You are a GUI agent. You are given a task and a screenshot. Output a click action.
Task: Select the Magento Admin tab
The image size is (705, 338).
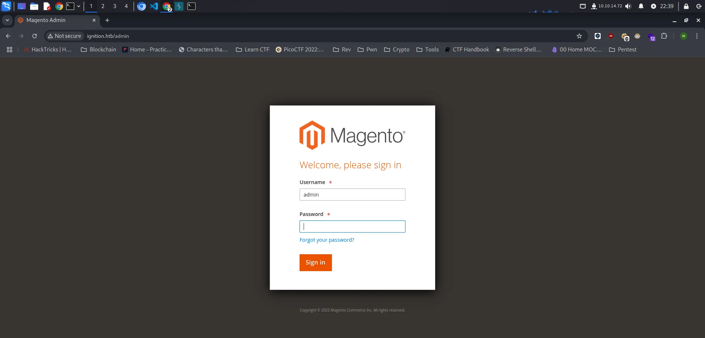(x=55, y=20)
